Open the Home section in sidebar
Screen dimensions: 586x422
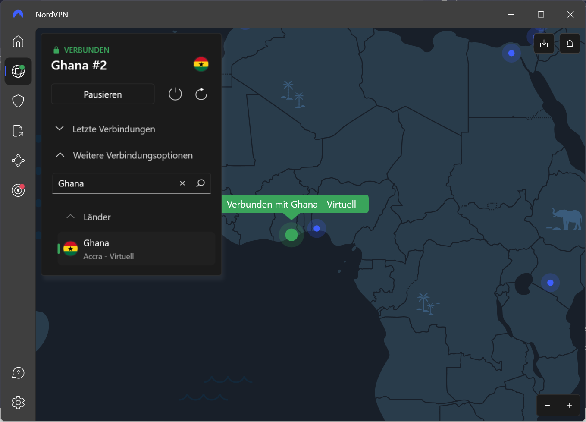tap(18, 41)
